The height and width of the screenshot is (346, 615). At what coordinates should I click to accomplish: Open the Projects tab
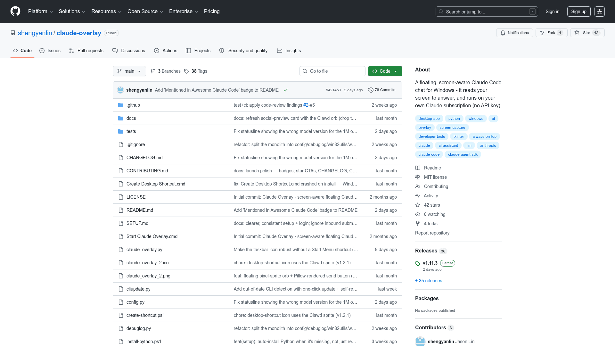pos(198,51)
